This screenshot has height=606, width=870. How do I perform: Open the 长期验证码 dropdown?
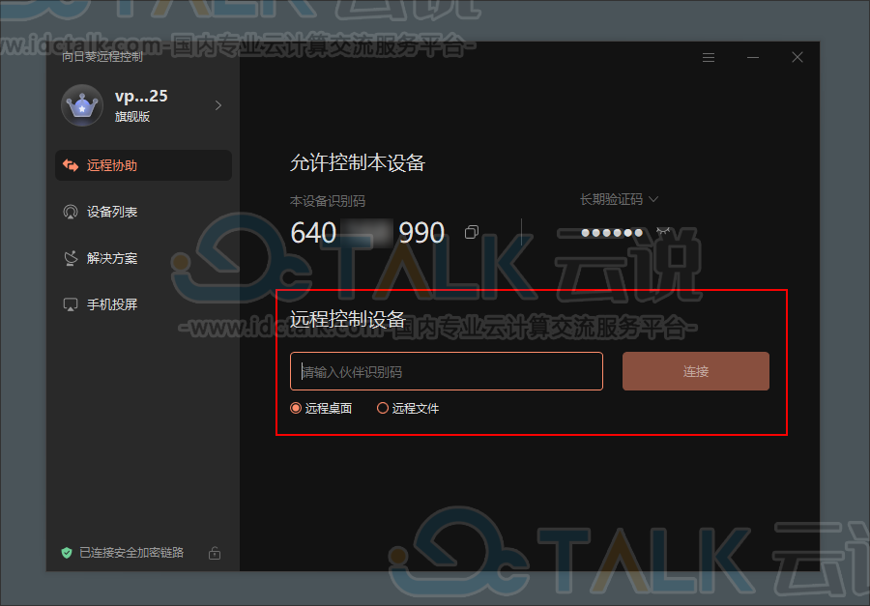coord(619,199)
